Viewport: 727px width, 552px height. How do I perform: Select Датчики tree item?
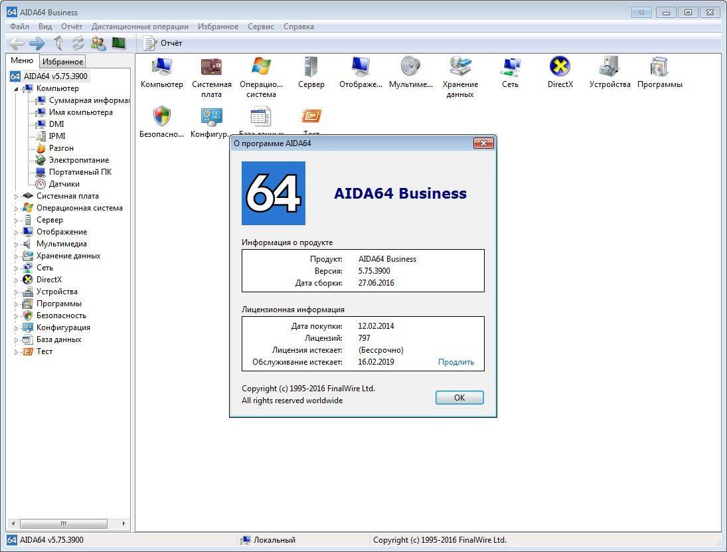tap(58, 184)
